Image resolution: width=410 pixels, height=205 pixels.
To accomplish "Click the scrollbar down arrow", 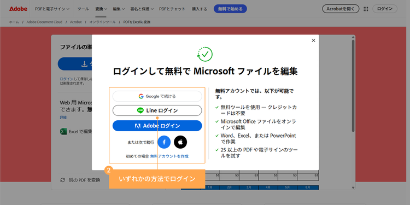I will pyautogui.click(x=353, y=188).
